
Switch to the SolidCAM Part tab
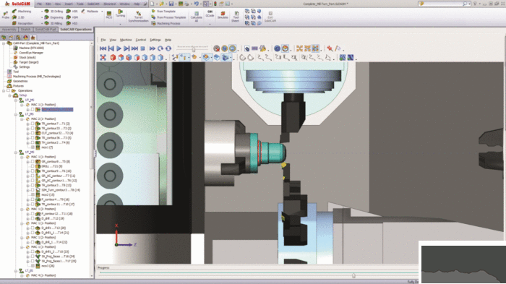46,30
